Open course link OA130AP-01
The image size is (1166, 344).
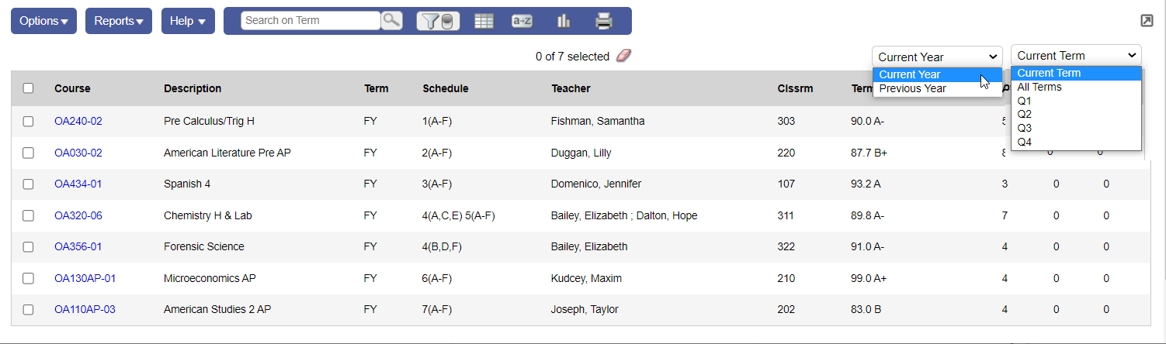(85, 278)
